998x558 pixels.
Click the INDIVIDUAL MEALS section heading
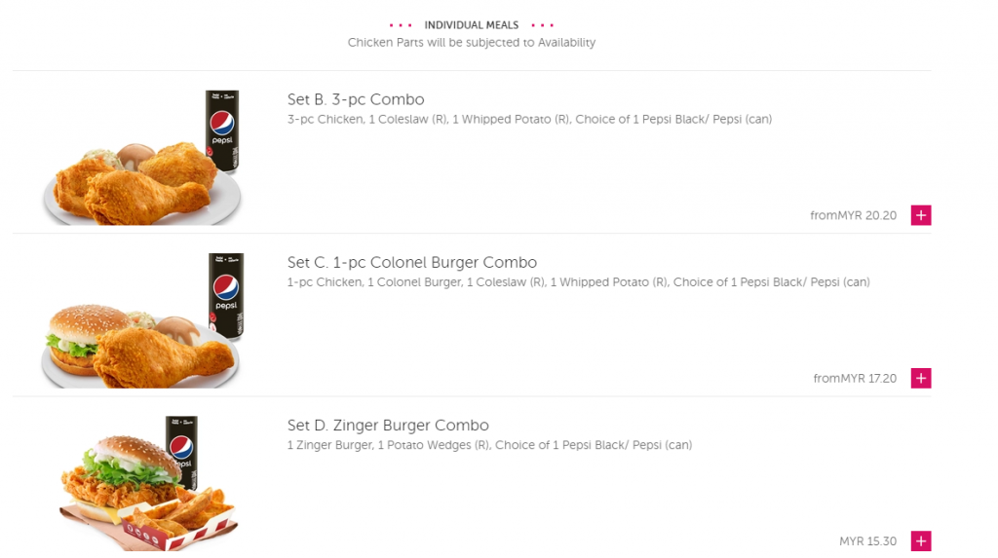(472, 24)
